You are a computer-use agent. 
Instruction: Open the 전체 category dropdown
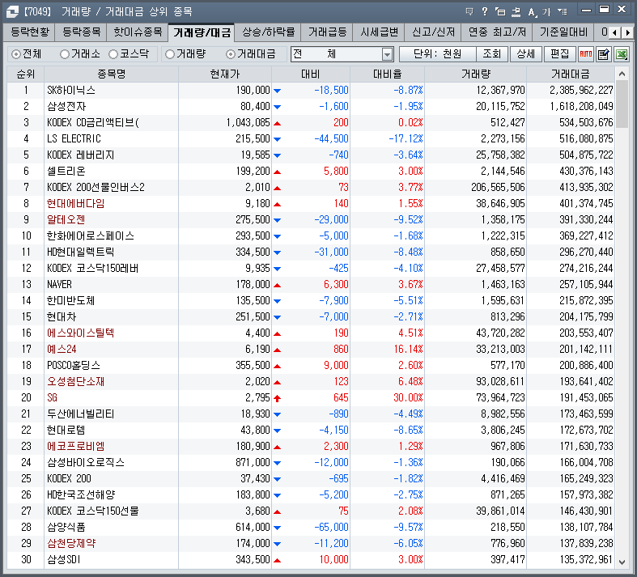pos(387,54)
